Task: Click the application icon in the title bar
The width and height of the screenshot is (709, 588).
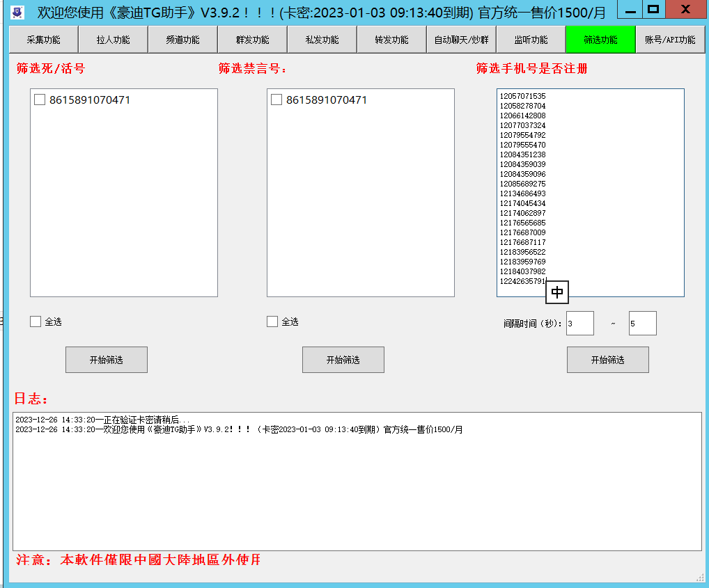Action: 17,13
